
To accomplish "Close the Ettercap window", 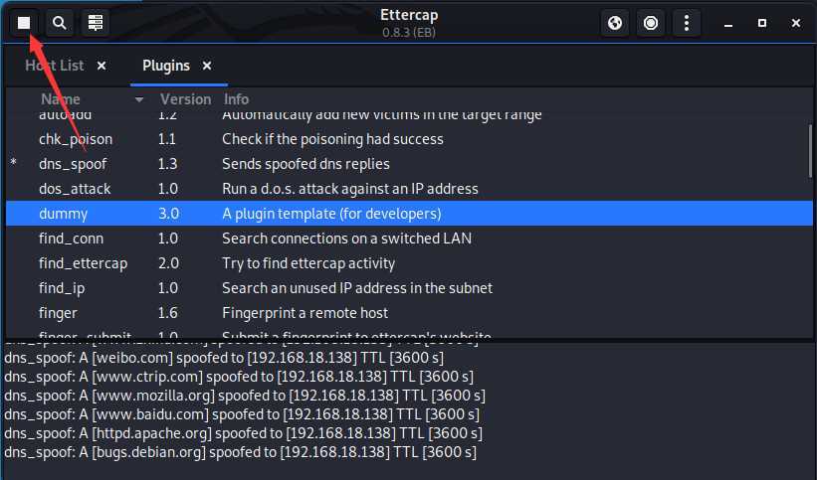I will (796, 23).
